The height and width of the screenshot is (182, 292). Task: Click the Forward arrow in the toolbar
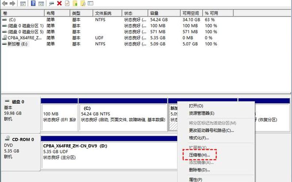tap(12, 3)
